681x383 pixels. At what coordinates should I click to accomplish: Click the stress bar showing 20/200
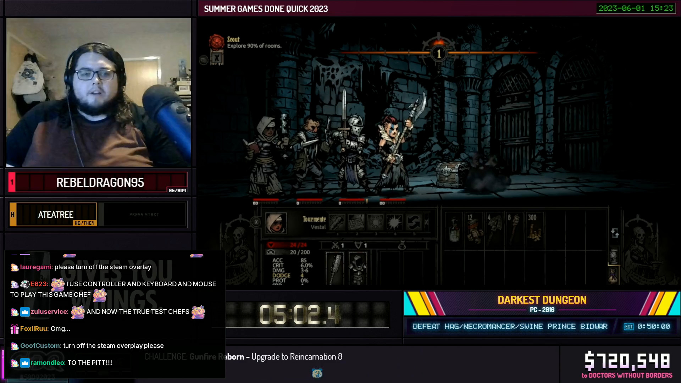tap(288, 252)
